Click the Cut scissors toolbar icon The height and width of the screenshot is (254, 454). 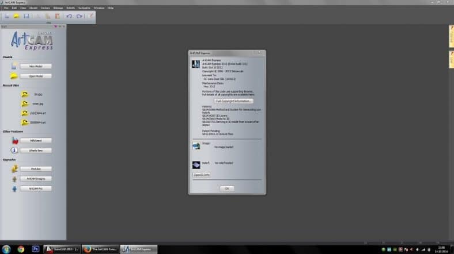click(38, 16)
